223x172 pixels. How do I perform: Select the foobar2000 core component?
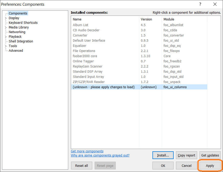[139, 56]
